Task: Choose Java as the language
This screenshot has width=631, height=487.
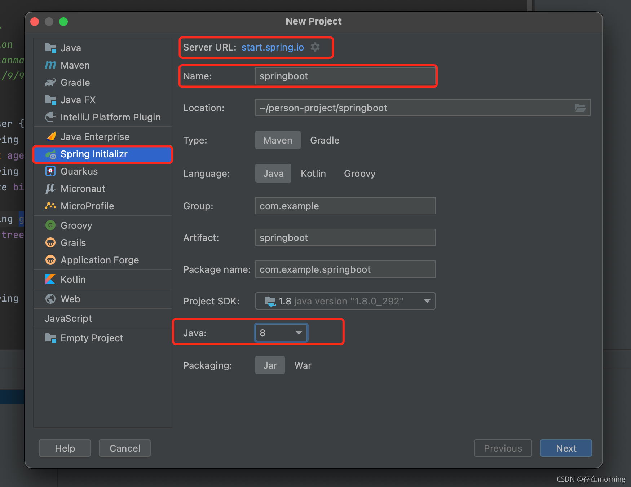Action: (273, 174)
